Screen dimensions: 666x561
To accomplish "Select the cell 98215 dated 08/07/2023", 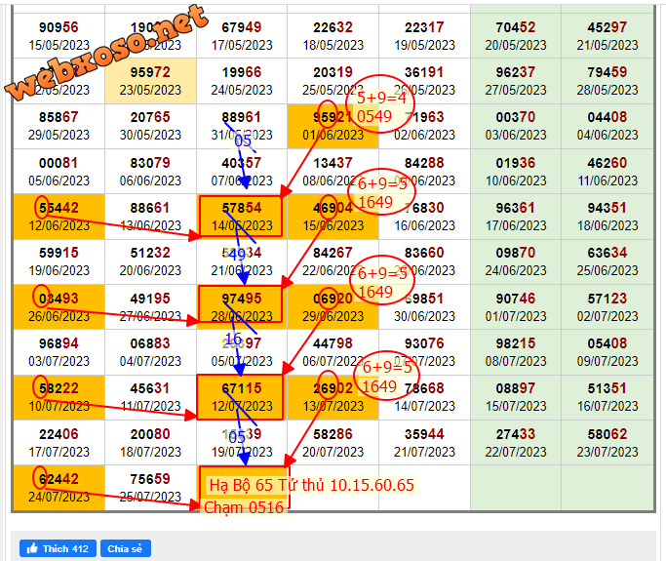I will tap(516, 352).
